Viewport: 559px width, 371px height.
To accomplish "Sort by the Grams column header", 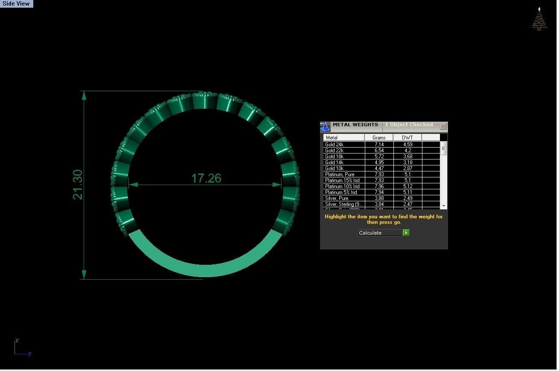I will click(379, 137).
